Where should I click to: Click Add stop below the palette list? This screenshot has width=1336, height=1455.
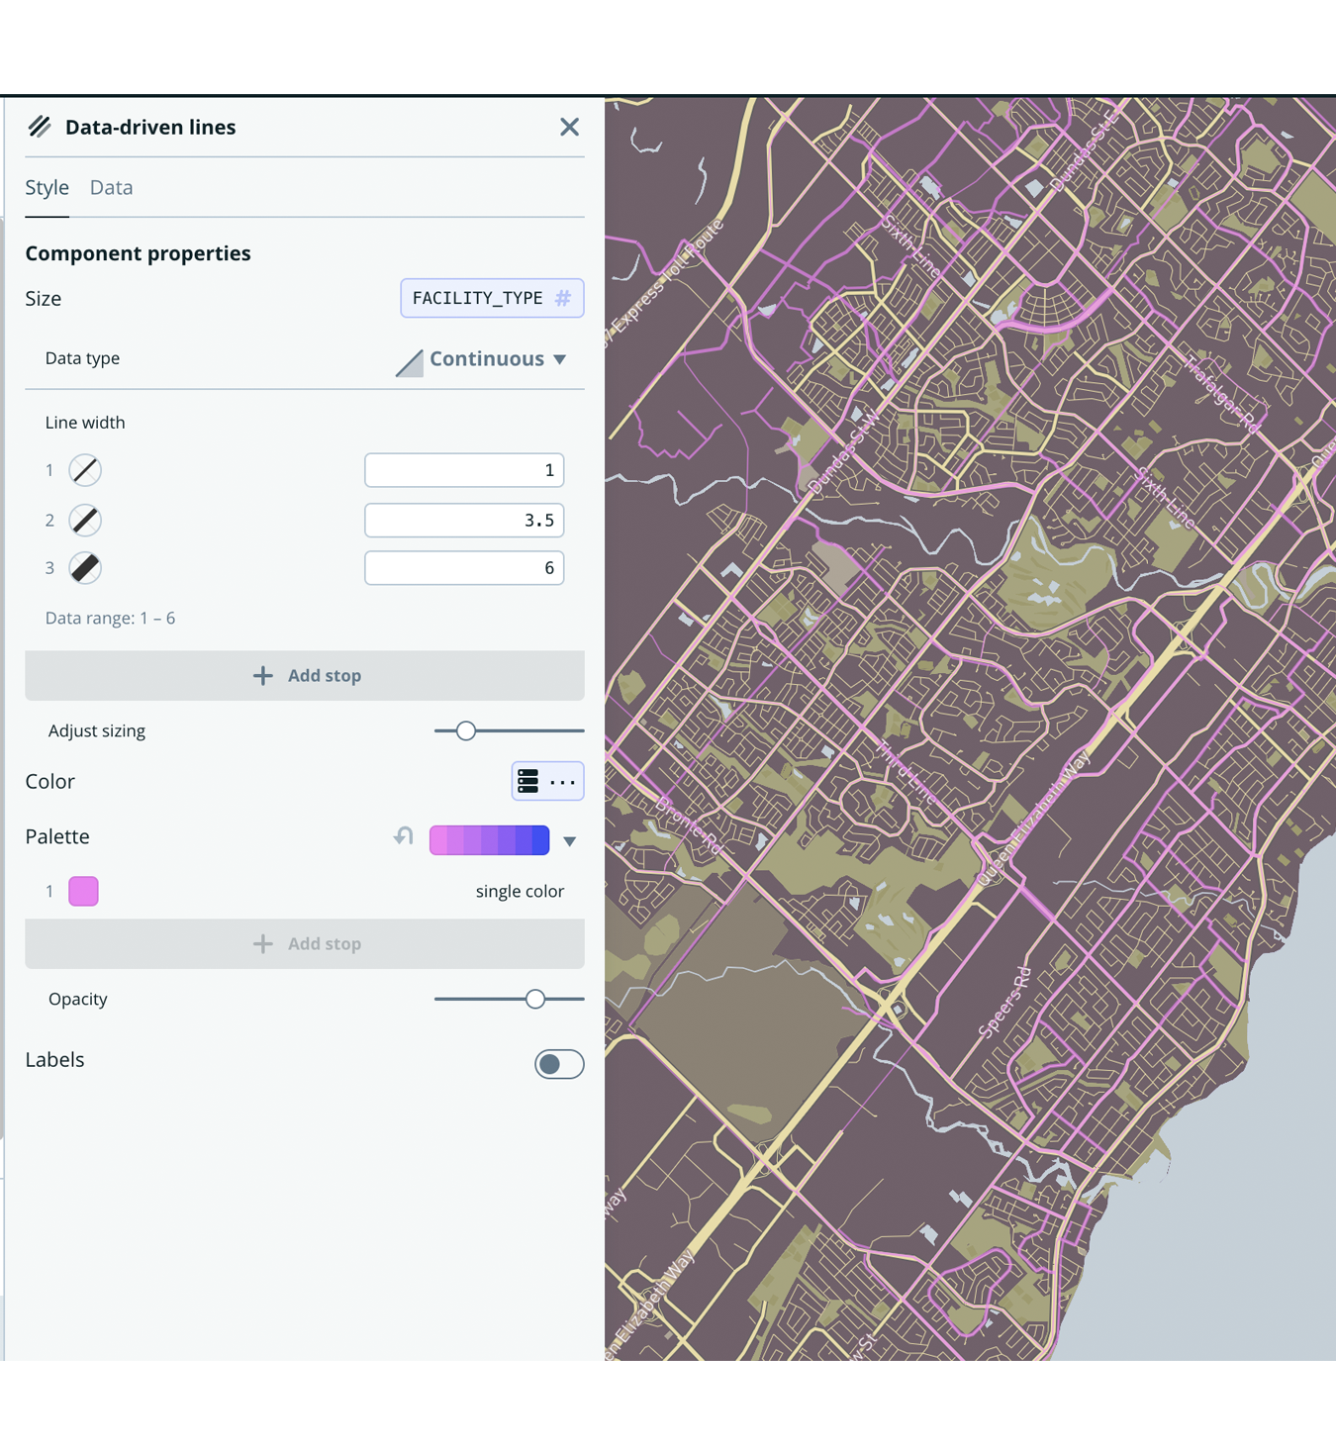click(x=304, y=943)
